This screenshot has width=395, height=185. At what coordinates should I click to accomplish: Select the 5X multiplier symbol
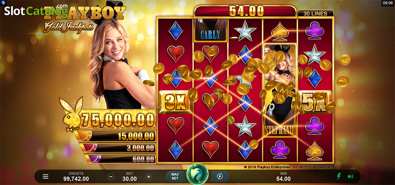[x=314, y=102]
